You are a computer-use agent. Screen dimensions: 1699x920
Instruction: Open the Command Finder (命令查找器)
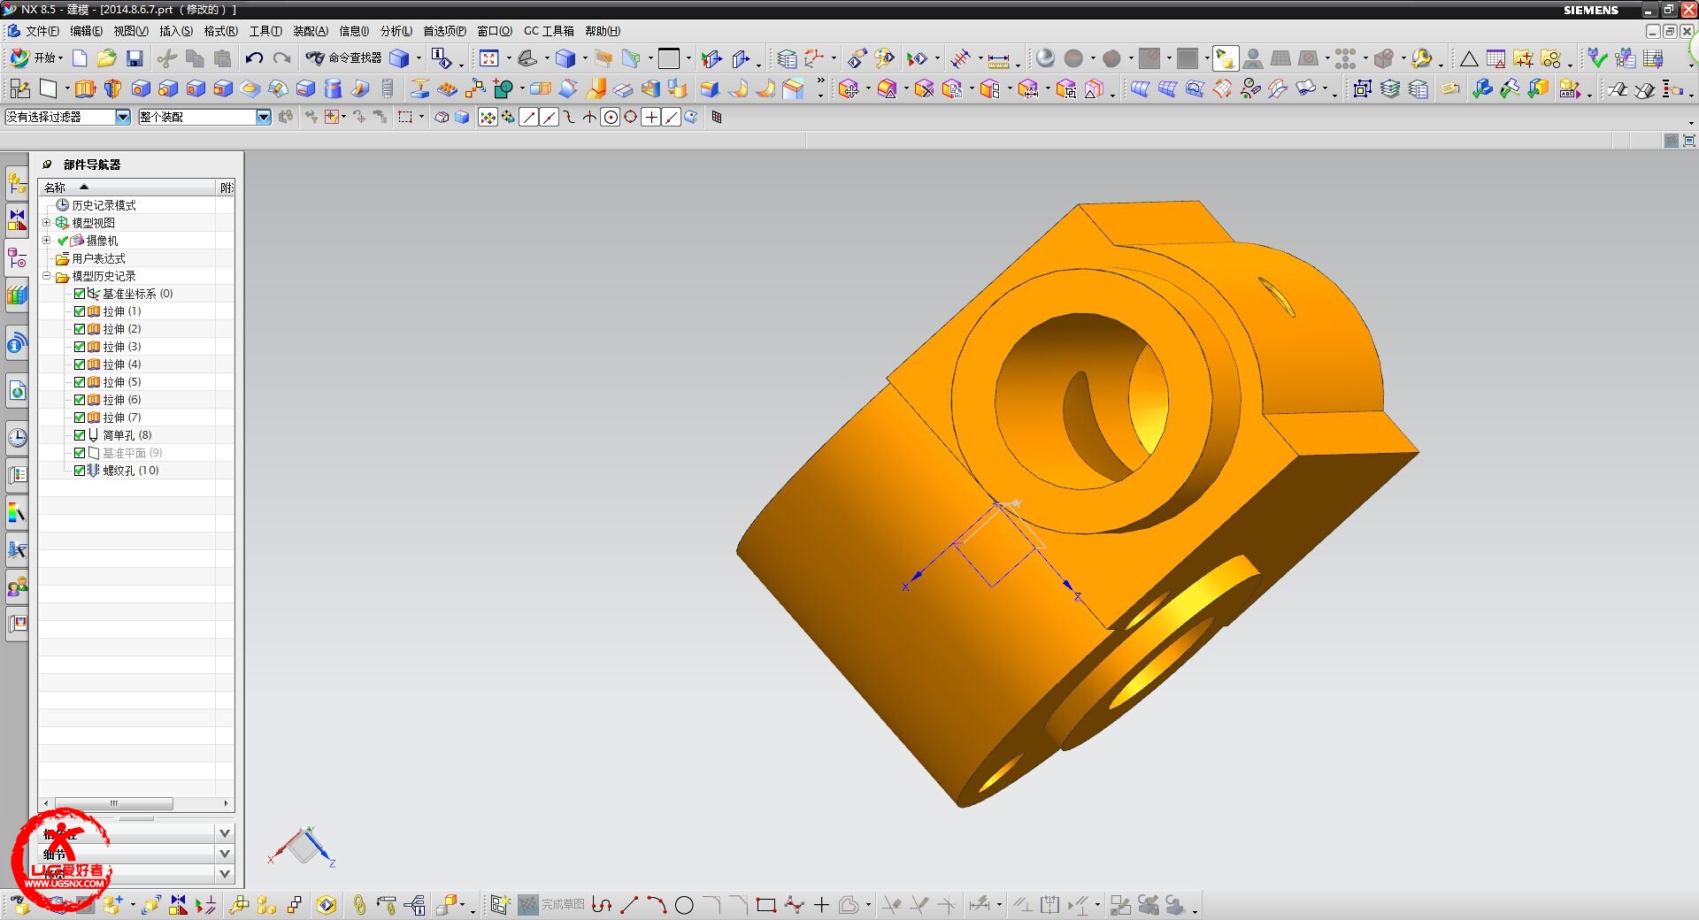coord(344,57)
